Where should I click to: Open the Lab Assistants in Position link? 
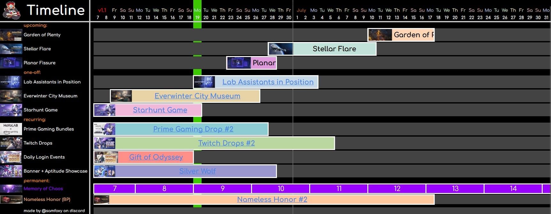coord(268,82)
